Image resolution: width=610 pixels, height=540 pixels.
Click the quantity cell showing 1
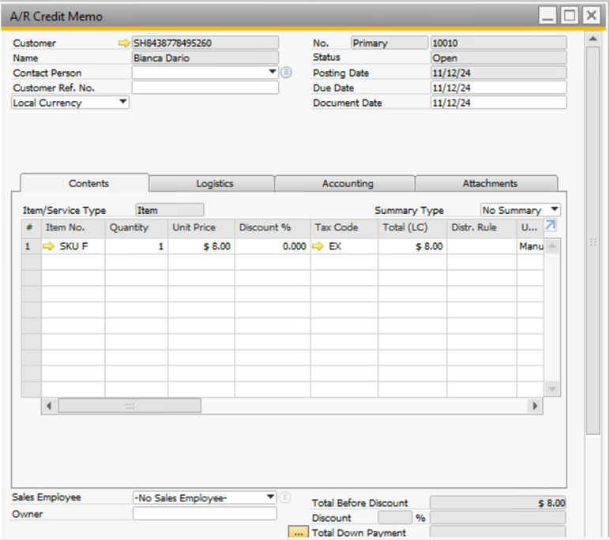coord(136,246)
